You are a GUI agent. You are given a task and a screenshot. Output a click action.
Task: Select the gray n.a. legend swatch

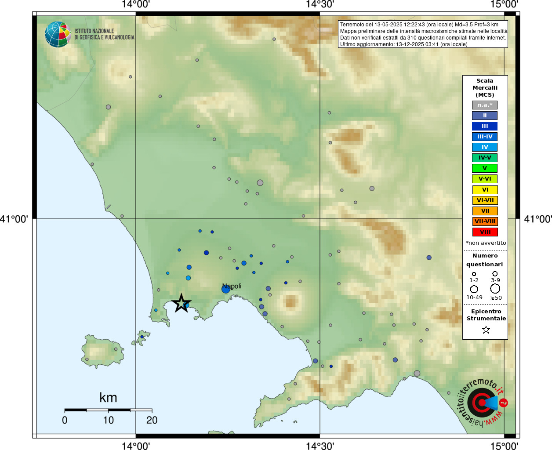(x=485, y=105)
